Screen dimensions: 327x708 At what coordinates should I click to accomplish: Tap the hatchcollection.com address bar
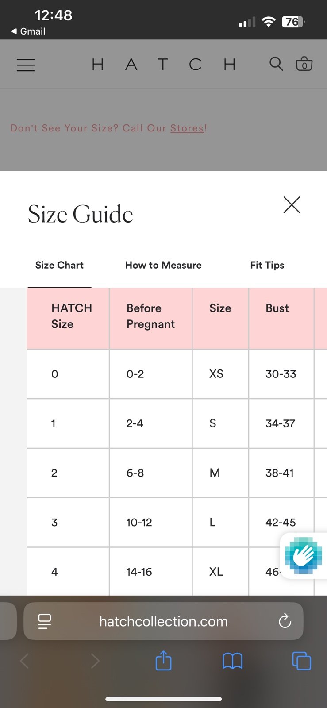point(163,621)
